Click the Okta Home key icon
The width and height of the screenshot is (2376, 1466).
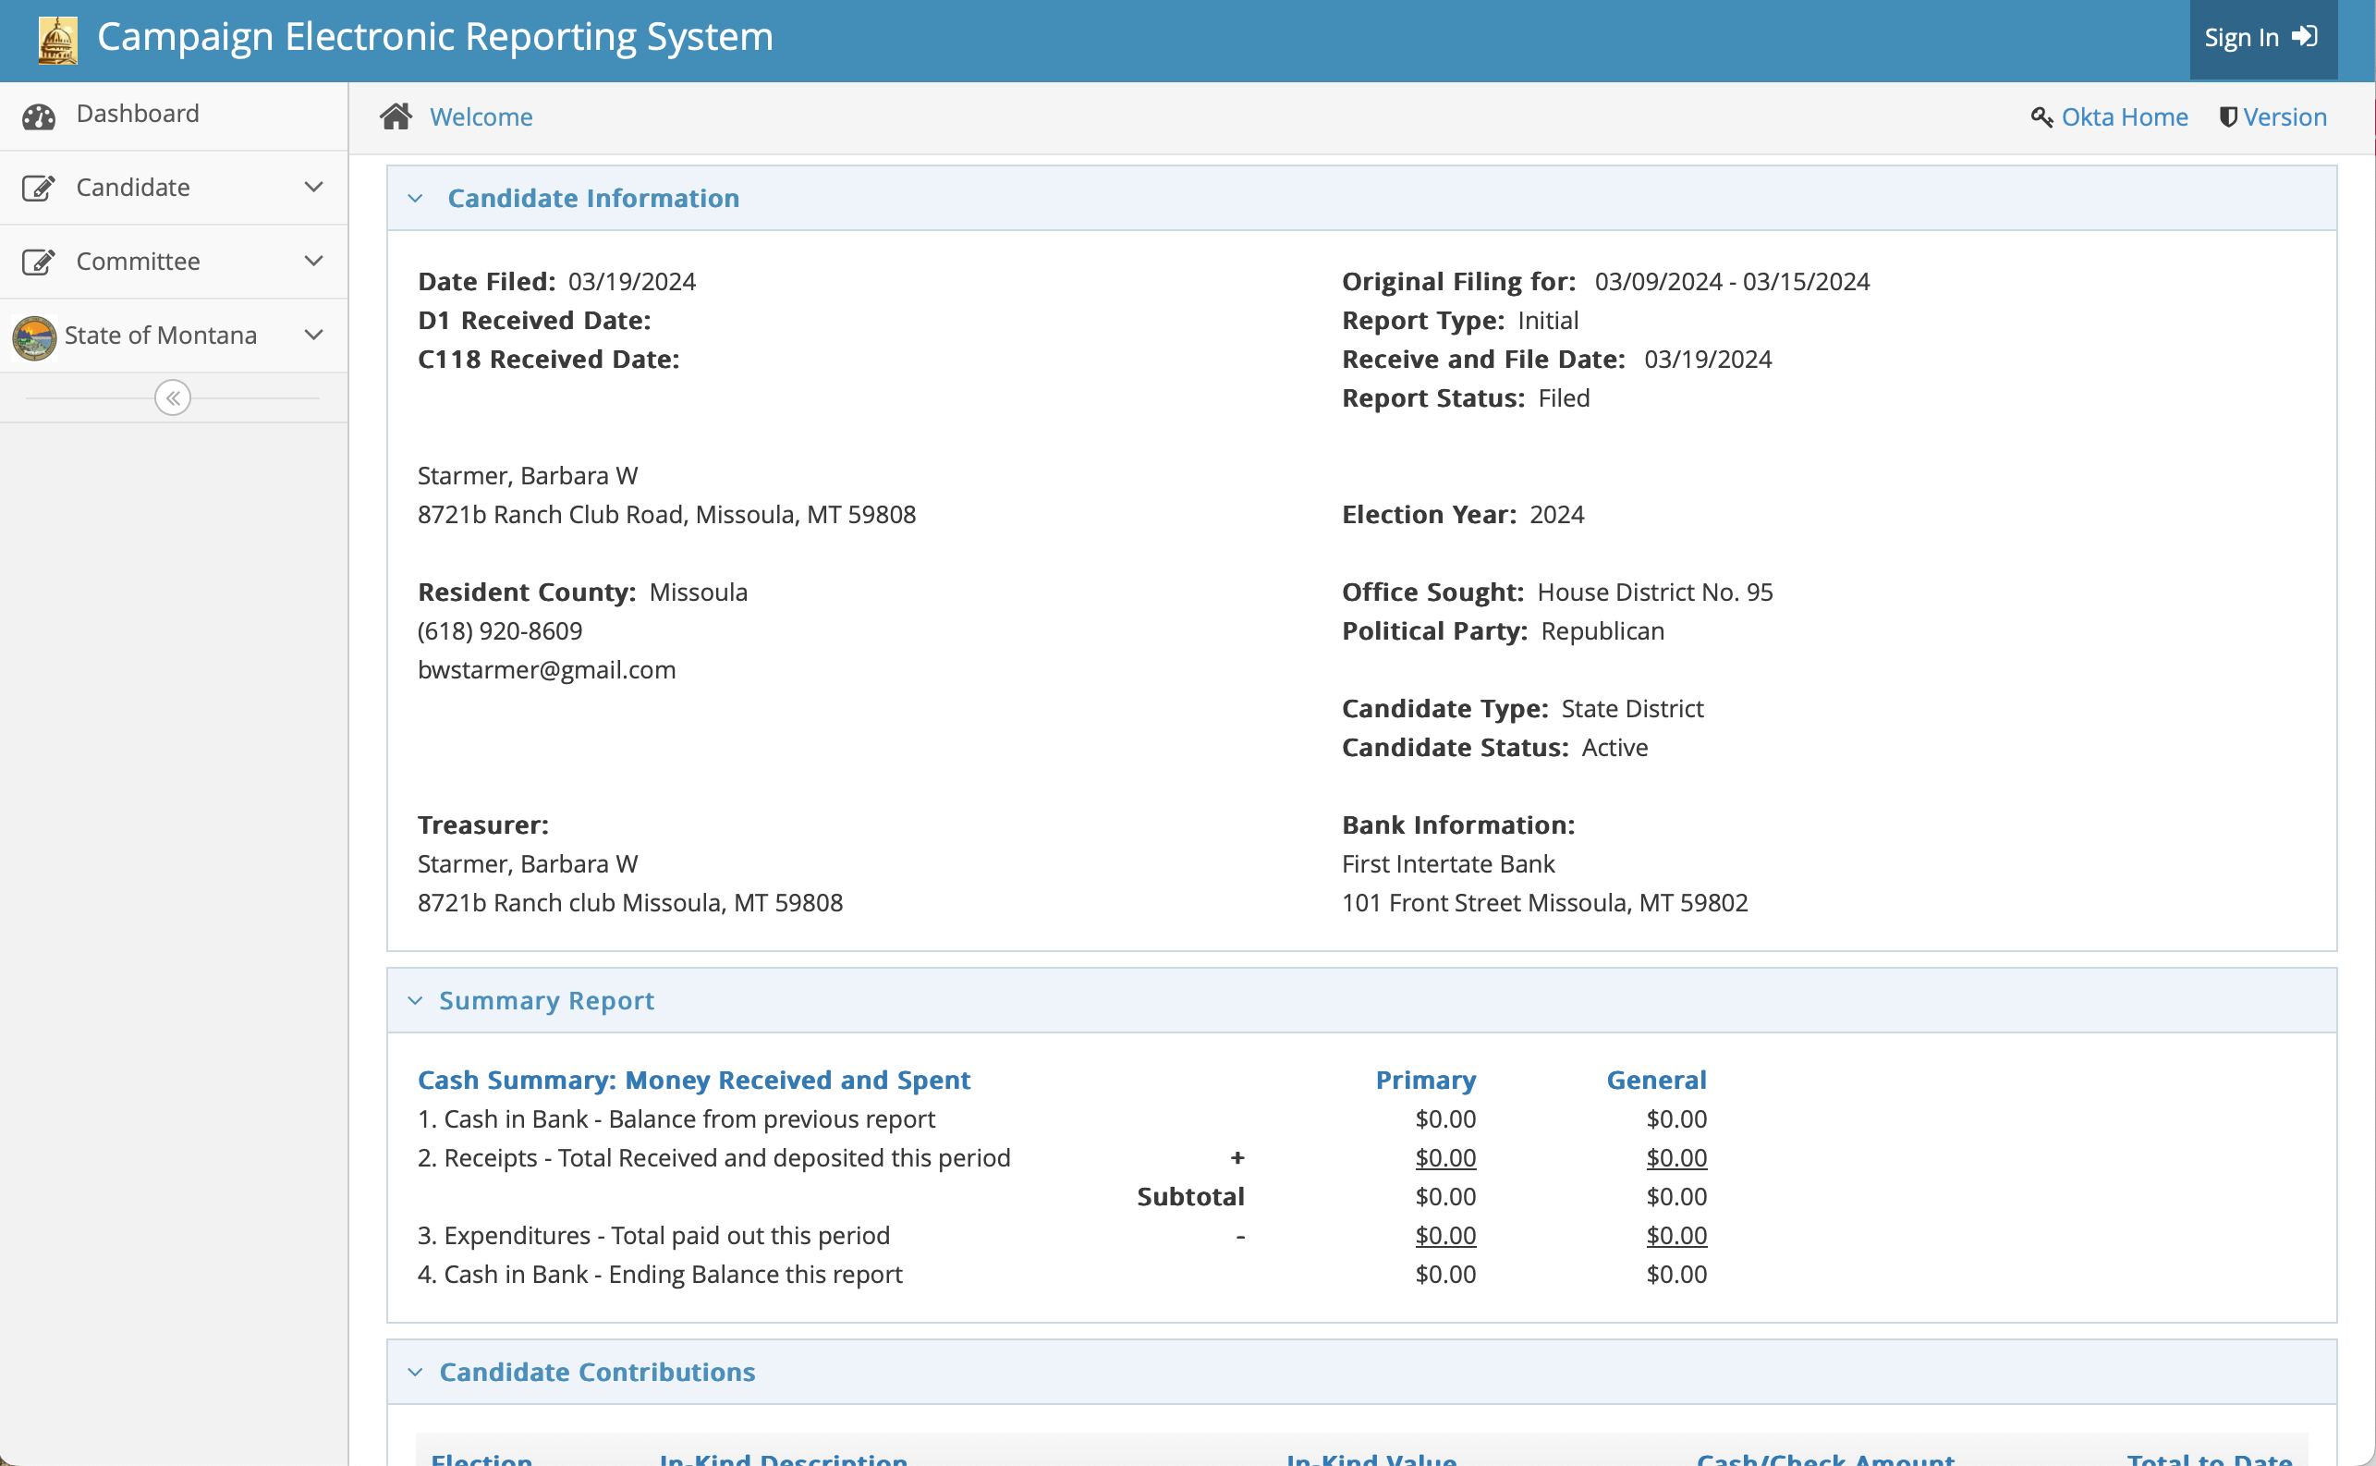(x=2041, y=117)
